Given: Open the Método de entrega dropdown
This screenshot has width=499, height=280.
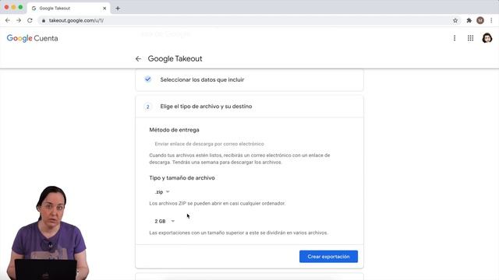Looking at the screenshot, I should [x=209, y=144].
